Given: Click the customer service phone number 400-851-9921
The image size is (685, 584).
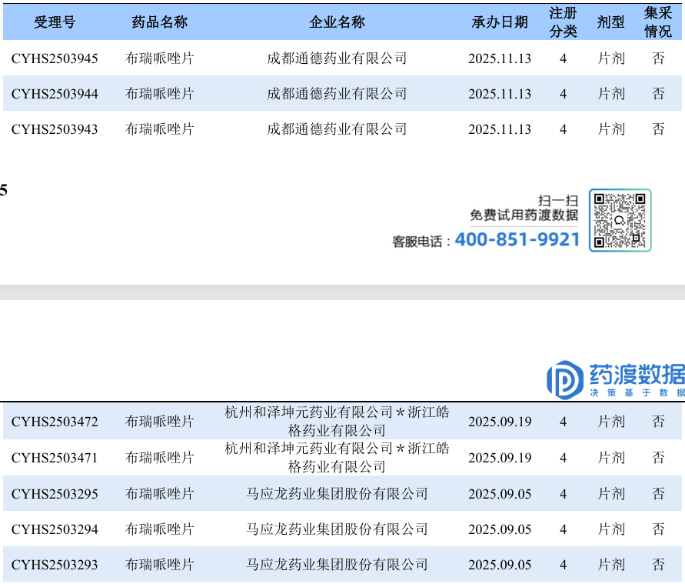Looking at the screenshot, I should coord(517,239).
